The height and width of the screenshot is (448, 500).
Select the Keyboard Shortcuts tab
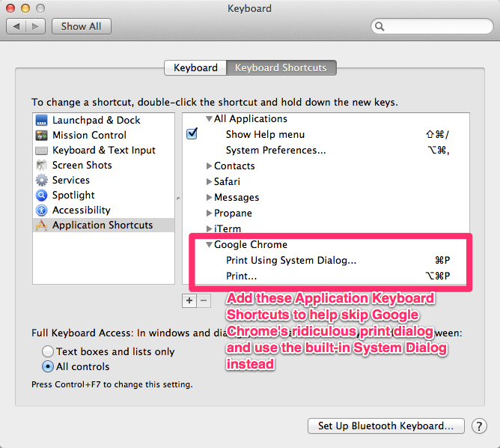pos(281,67)
